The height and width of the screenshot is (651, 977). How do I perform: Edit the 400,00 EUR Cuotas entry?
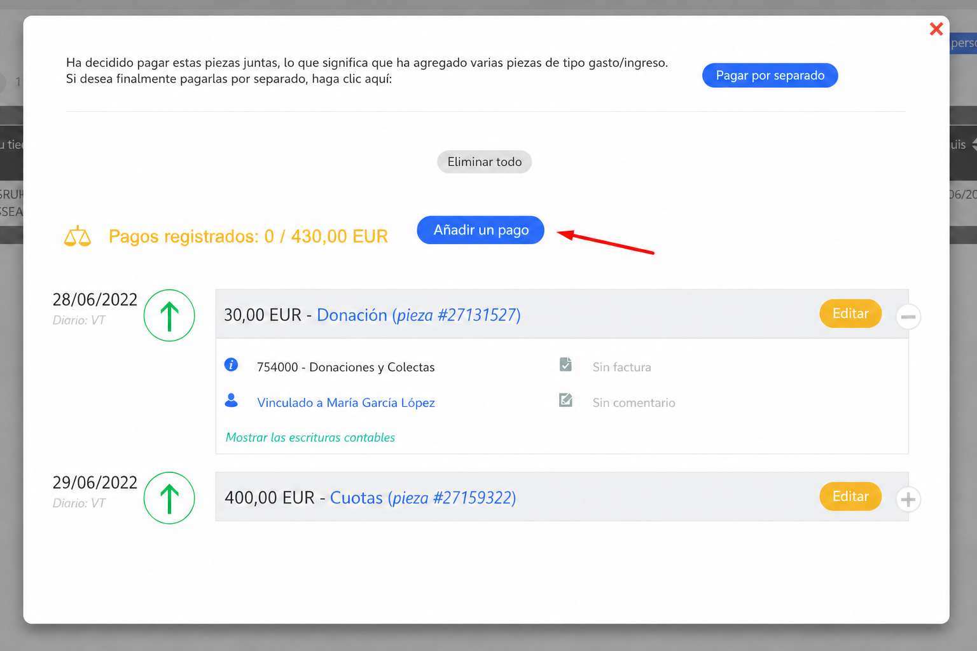tap(850, 497)
